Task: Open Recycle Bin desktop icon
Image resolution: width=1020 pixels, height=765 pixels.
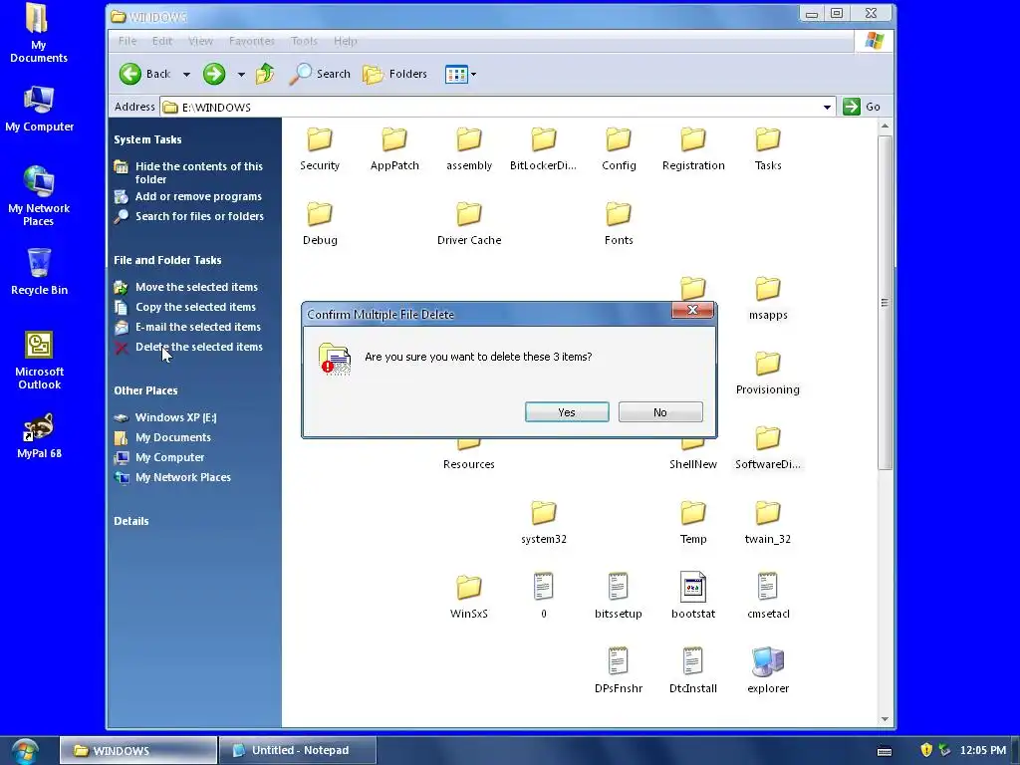Action: tap(39, 273)
